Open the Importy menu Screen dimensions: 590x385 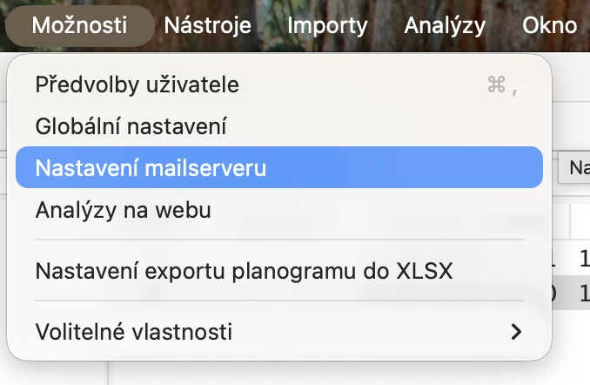coord(327,25)
